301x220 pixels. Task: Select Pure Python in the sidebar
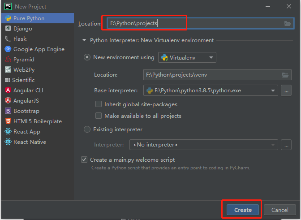29,18
